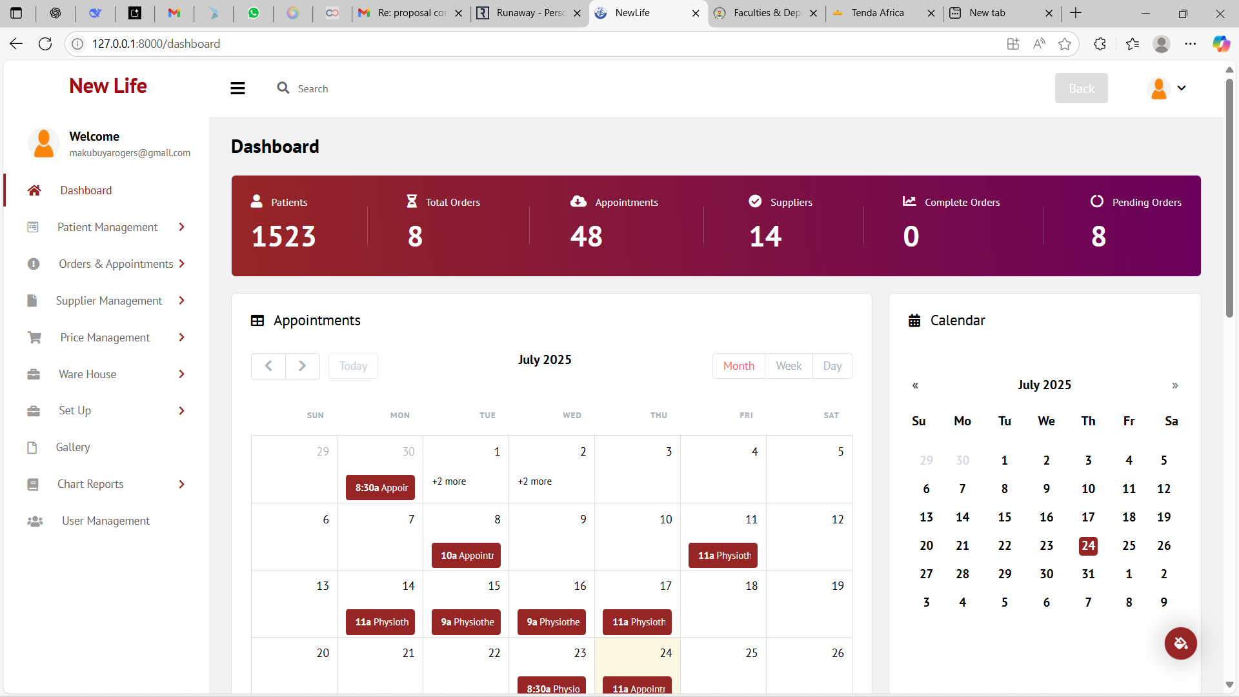Select the Month view button
This screenshot has height=697, width=1239.
pos(738,366)
